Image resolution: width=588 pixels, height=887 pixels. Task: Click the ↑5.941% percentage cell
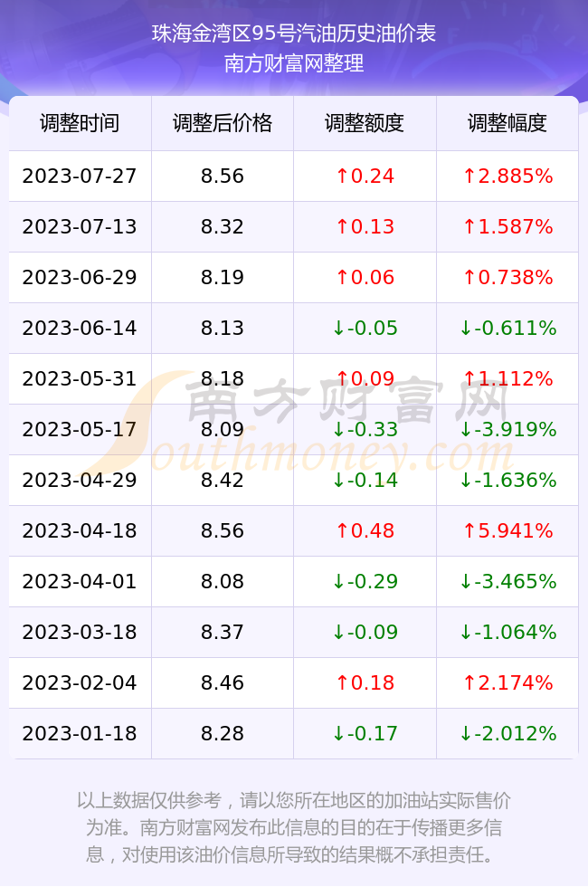[507, 530]
